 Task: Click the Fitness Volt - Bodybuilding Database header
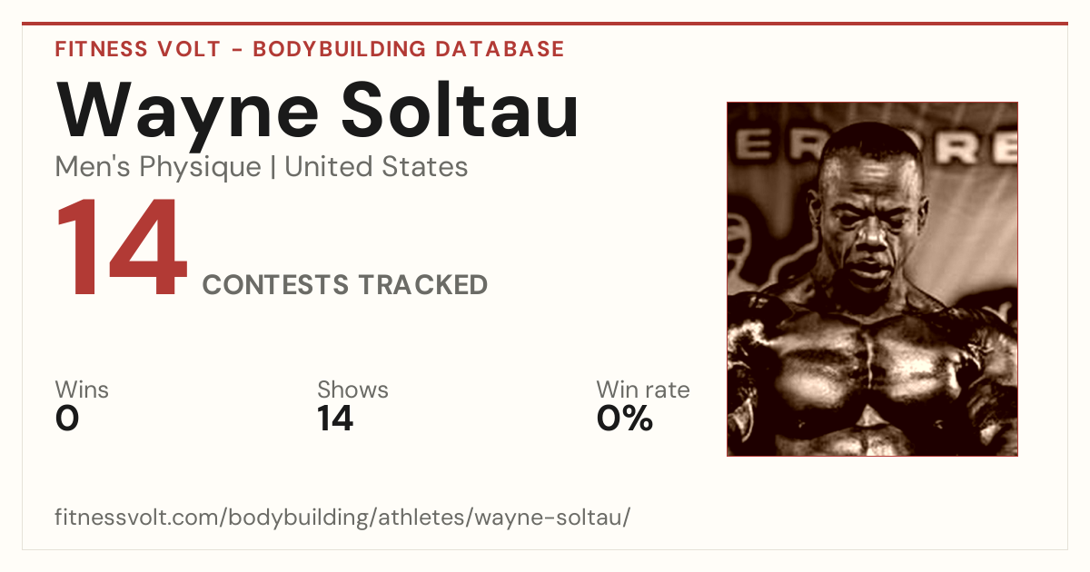tap(310, 49)
